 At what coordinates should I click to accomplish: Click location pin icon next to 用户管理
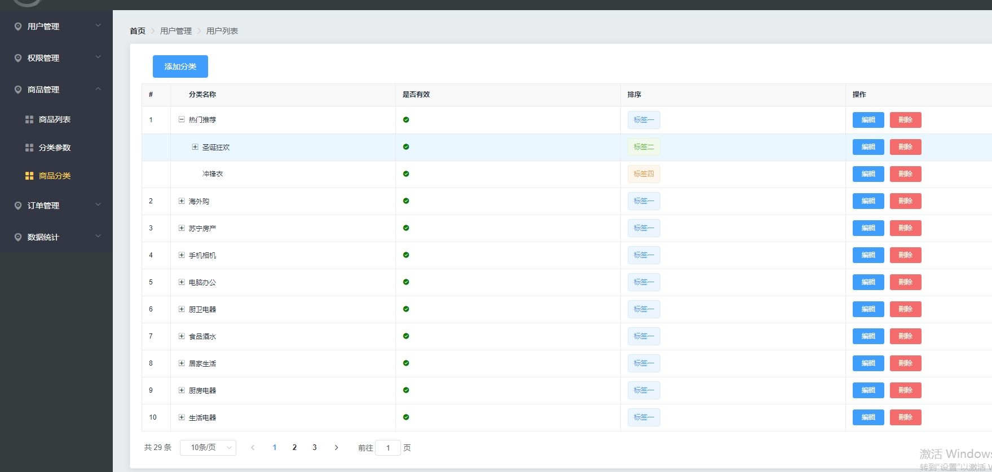[18, 26]
